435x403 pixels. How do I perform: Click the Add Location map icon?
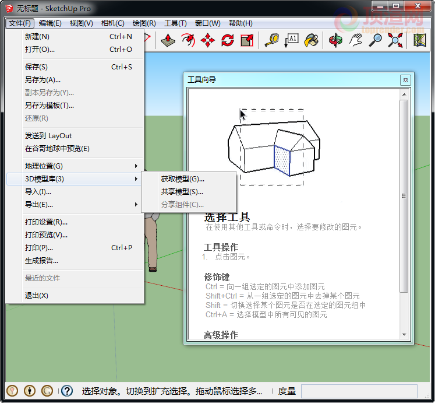(420, 40)
